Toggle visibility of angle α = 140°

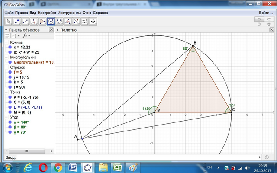click(x=10, y=122)
